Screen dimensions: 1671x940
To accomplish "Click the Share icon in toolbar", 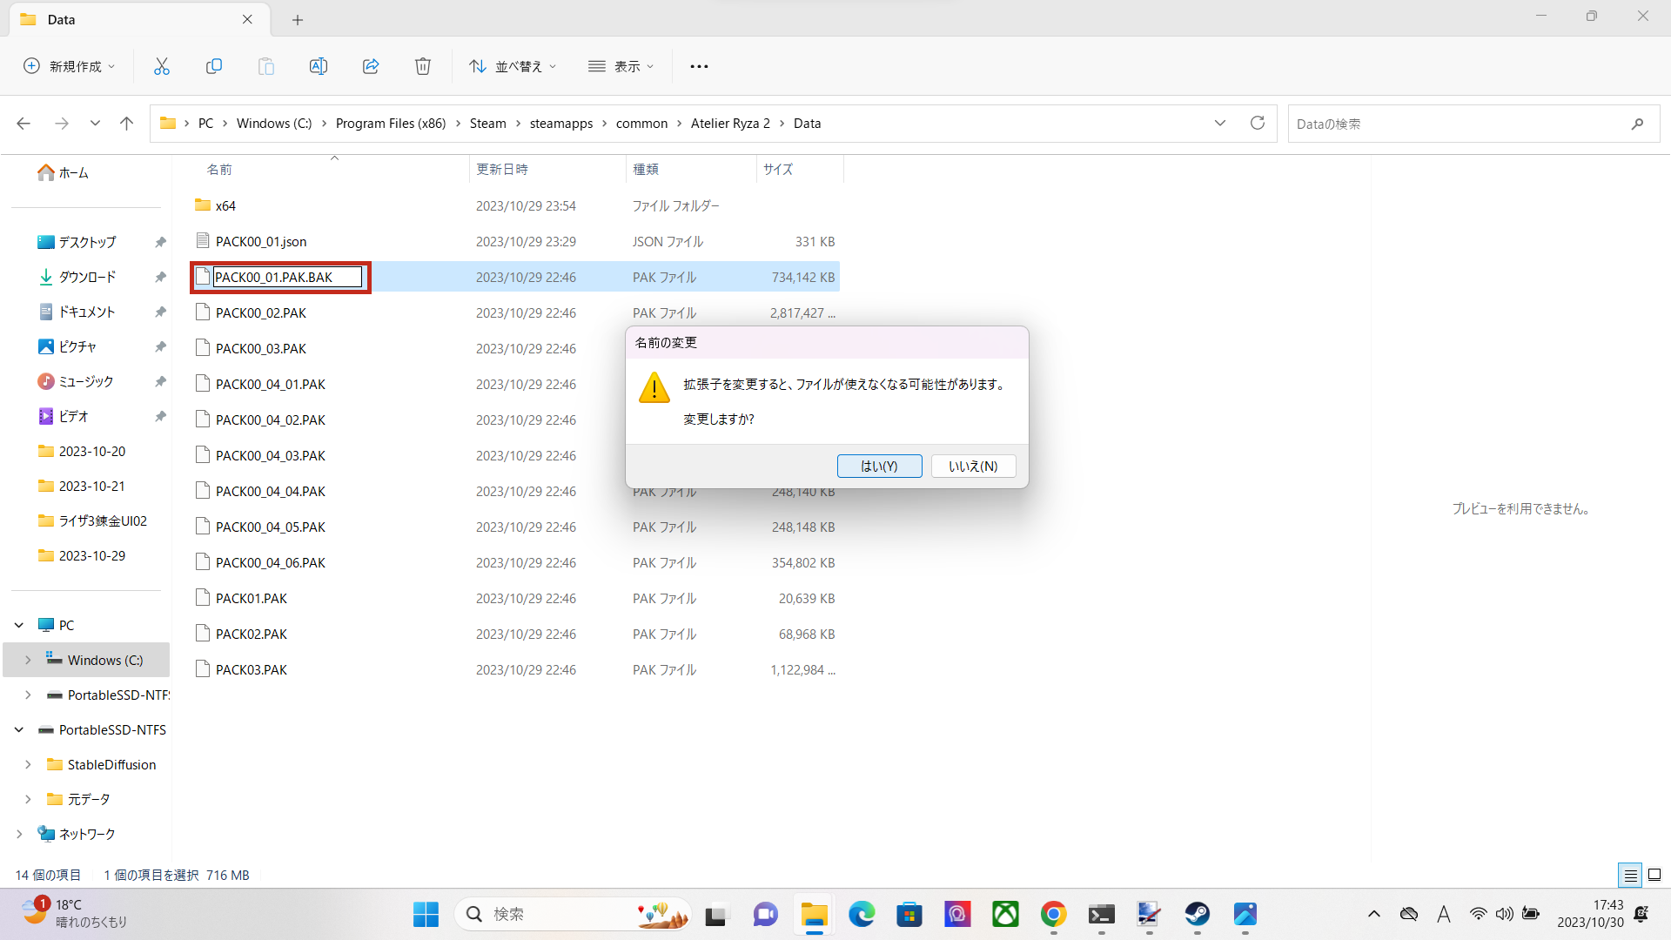I will tap(371, 66).
